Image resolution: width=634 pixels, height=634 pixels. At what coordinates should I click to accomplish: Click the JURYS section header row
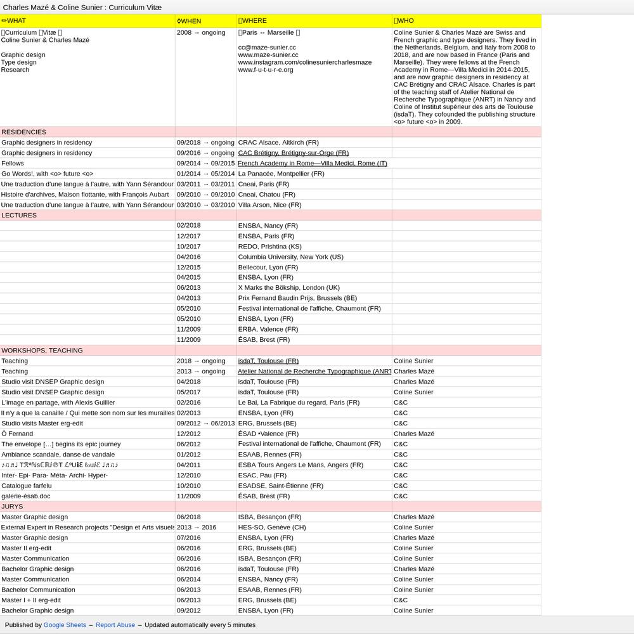[x=271, y=506]
